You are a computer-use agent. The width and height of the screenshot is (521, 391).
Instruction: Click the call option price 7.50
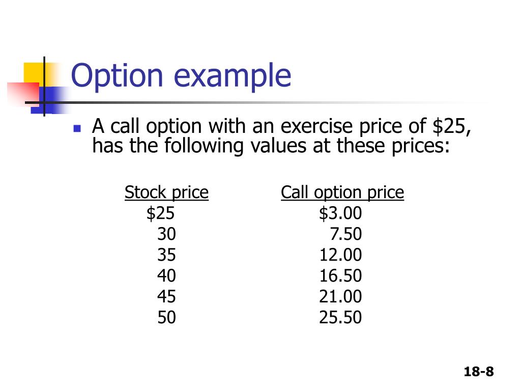[x=346, y=234]
